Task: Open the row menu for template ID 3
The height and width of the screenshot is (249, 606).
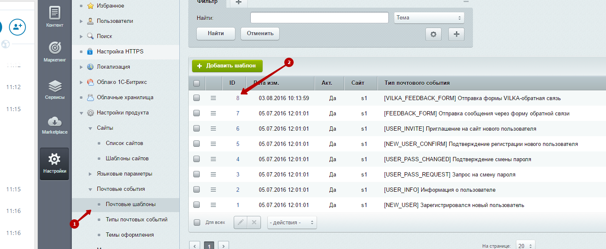Action: point(213,174)
